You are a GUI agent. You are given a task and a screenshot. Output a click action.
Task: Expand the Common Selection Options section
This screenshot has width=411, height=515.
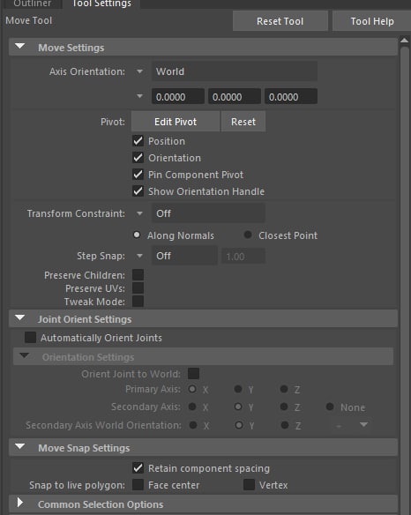(19, 503)
